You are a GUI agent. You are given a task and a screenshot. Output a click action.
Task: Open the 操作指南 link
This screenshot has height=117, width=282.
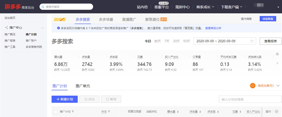[x=246, y=19]
